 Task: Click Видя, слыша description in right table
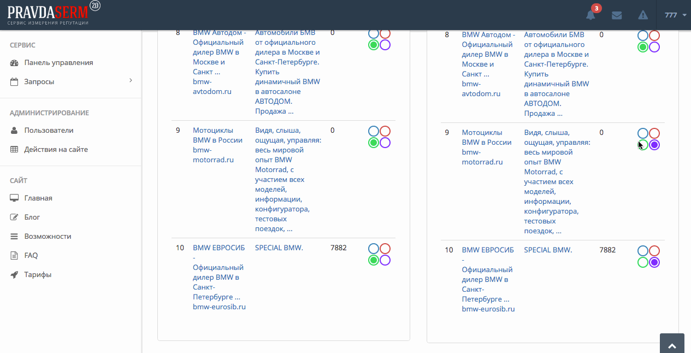tap(557, 182)
